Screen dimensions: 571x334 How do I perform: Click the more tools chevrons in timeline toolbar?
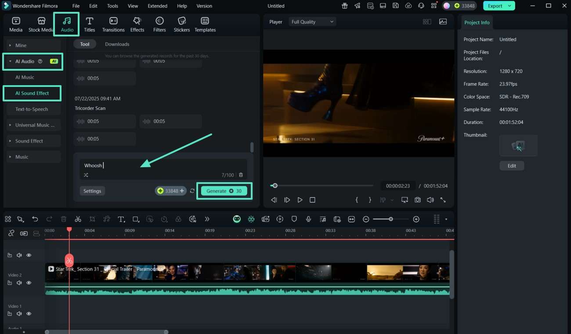click(x=207, y=219)
